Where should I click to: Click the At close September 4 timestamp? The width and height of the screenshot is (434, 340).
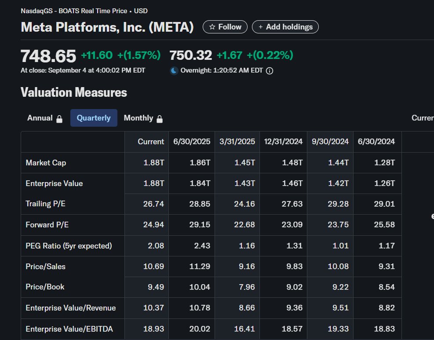click(x=83, y=71)
